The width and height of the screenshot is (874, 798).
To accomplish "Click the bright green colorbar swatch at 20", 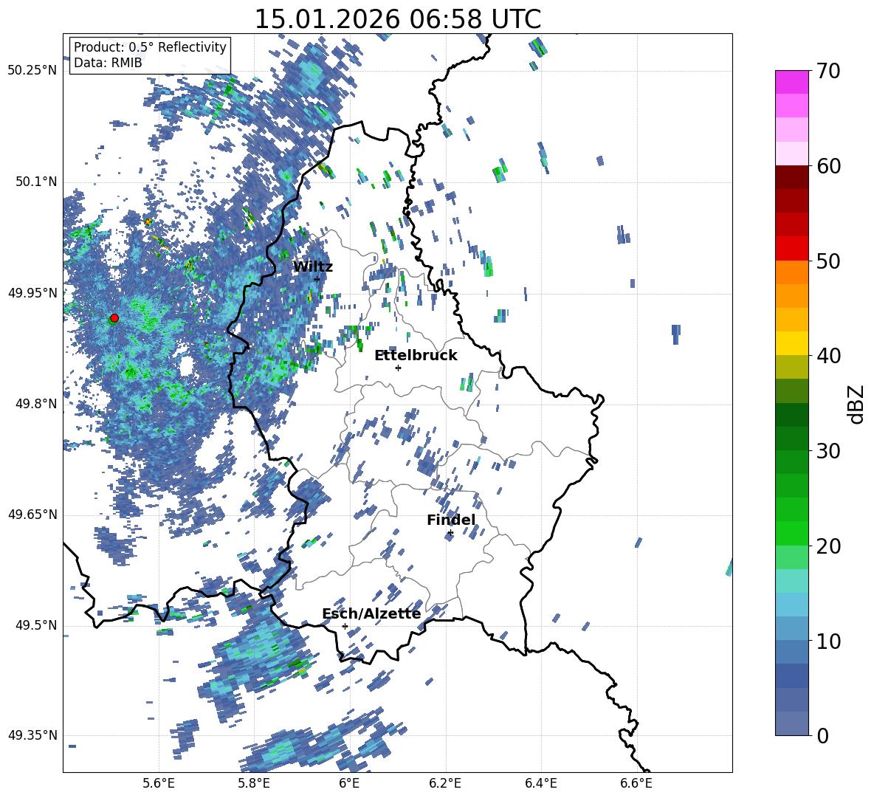I will tap(791, 533).
